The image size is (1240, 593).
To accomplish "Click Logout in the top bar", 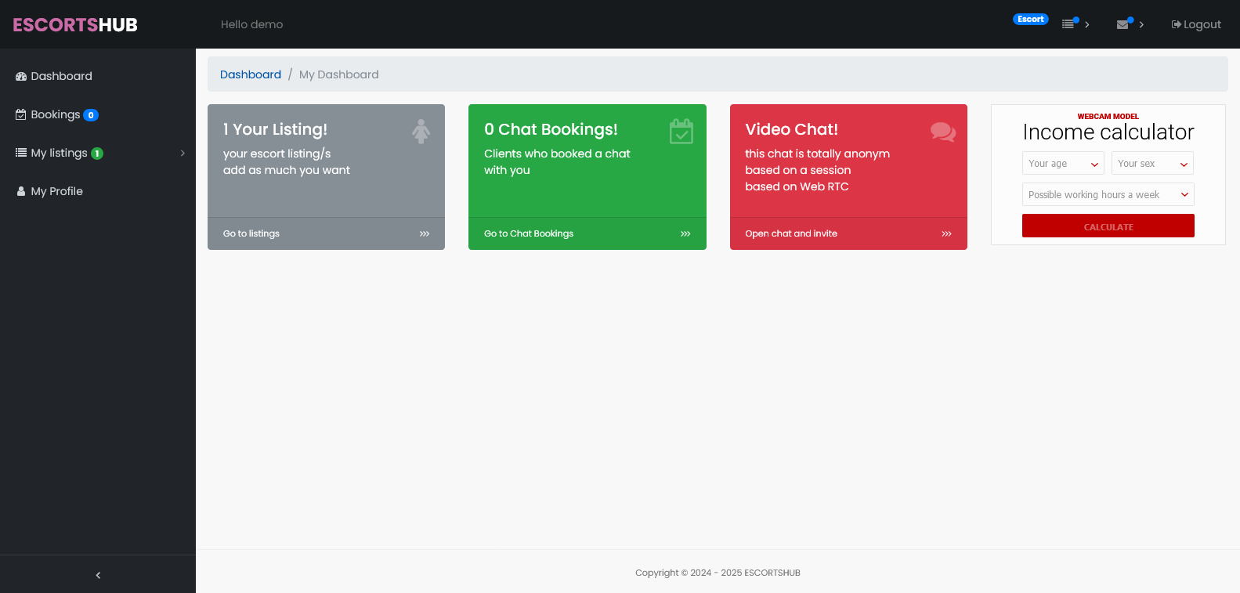I will point(1196,24).
